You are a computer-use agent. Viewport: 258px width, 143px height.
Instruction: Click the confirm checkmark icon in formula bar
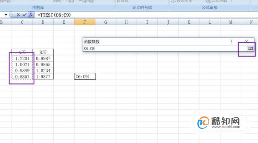pyautogui.click(x=24, y=15)
